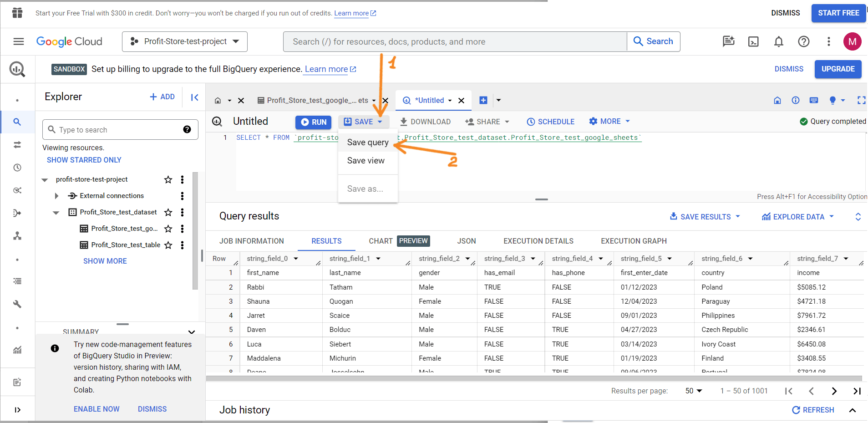Open the keyboard shortcuts icon

[x=814, y=100]
